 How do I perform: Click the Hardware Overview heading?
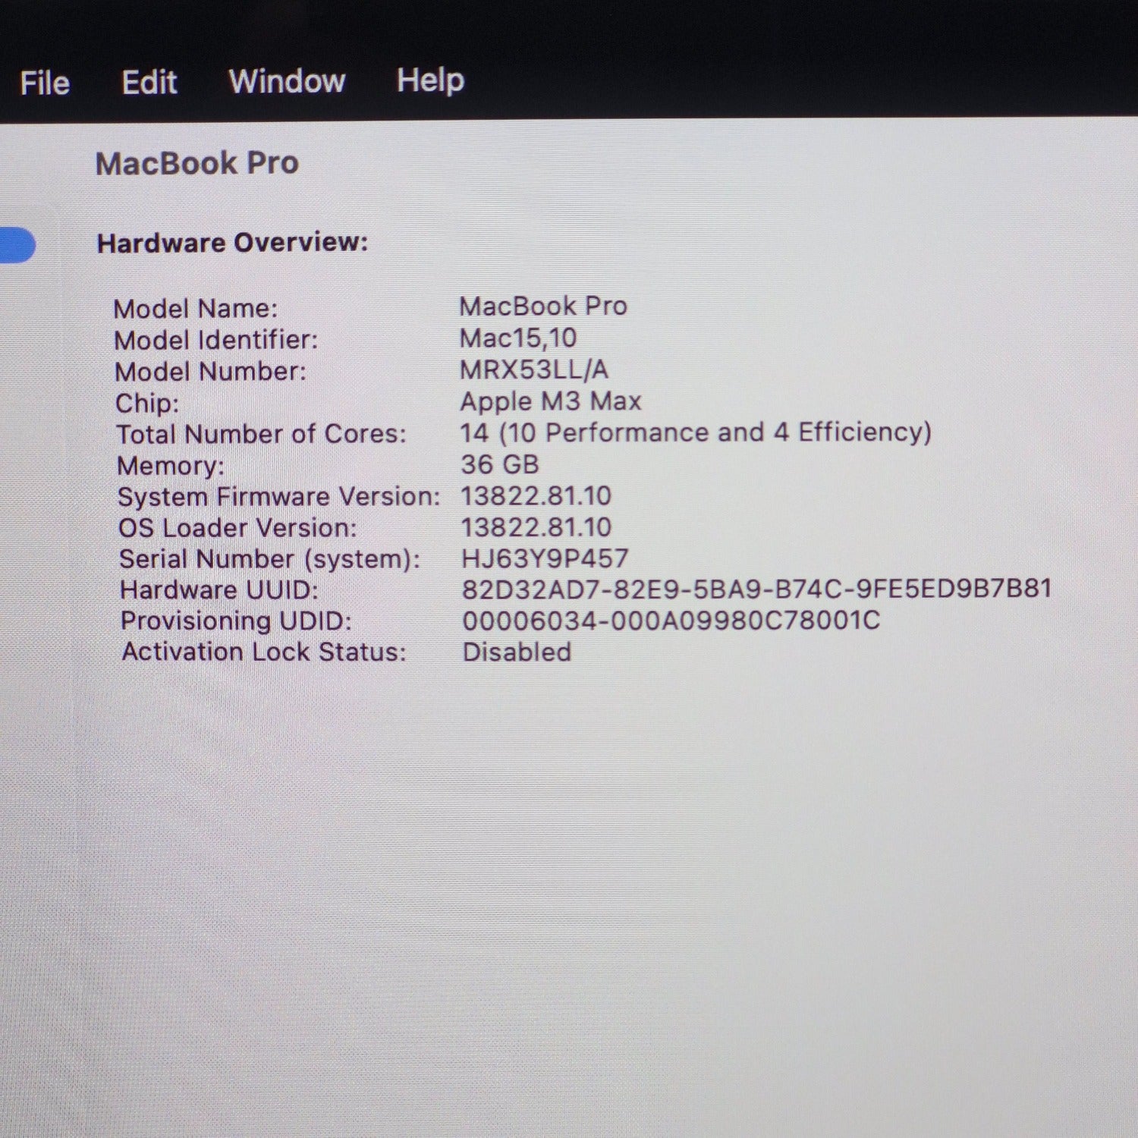click(x=232, y=243)
